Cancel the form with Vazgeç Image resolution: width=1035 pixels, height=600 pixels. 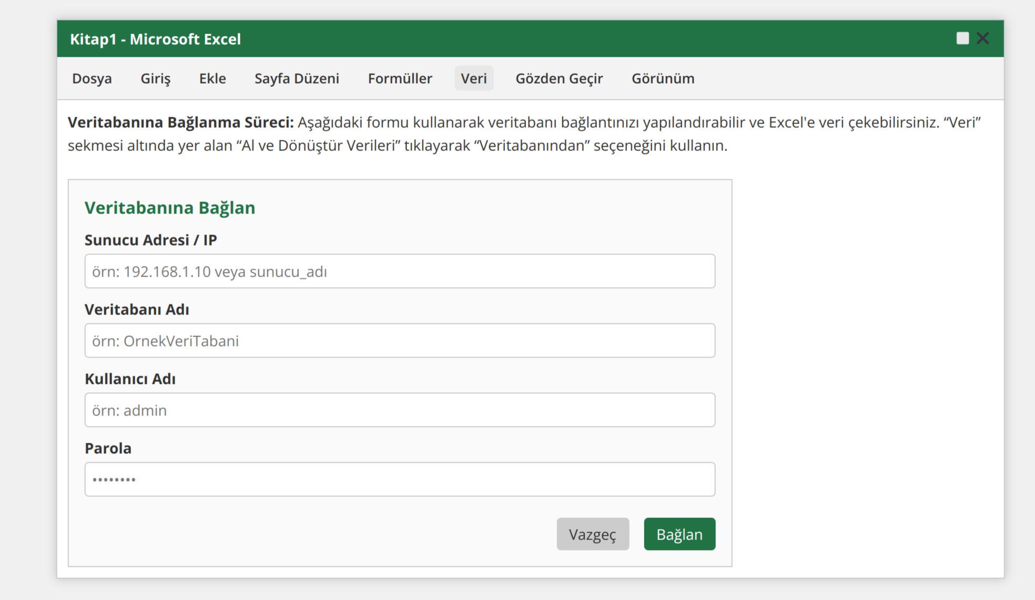(593, 534)
